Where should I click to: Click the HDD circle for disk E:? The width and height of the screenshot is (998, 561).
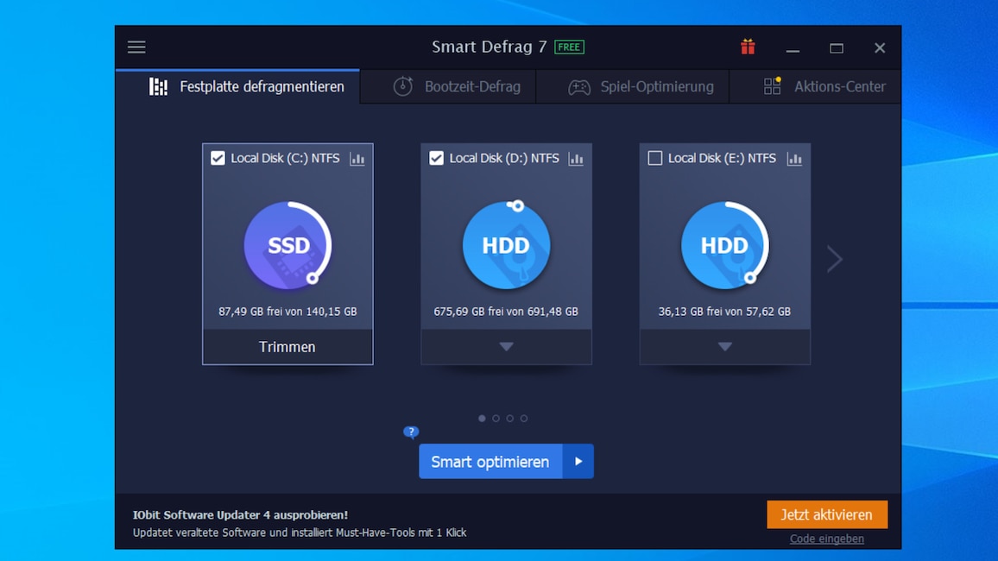725,245
